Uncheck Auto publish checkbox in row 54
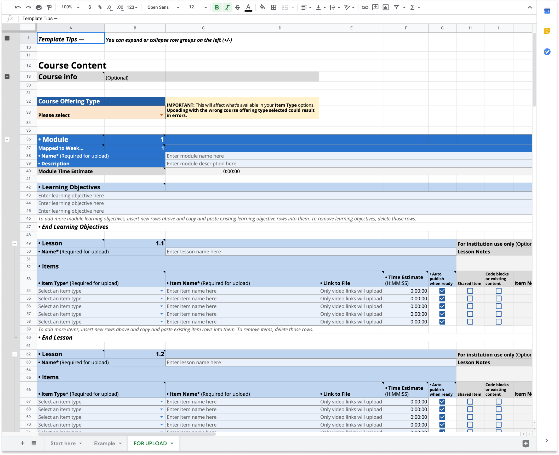This screenshot has width=559, height=455. click(442, 291)
